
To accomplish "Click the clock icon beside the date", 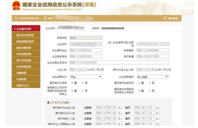I will [16, 18].
